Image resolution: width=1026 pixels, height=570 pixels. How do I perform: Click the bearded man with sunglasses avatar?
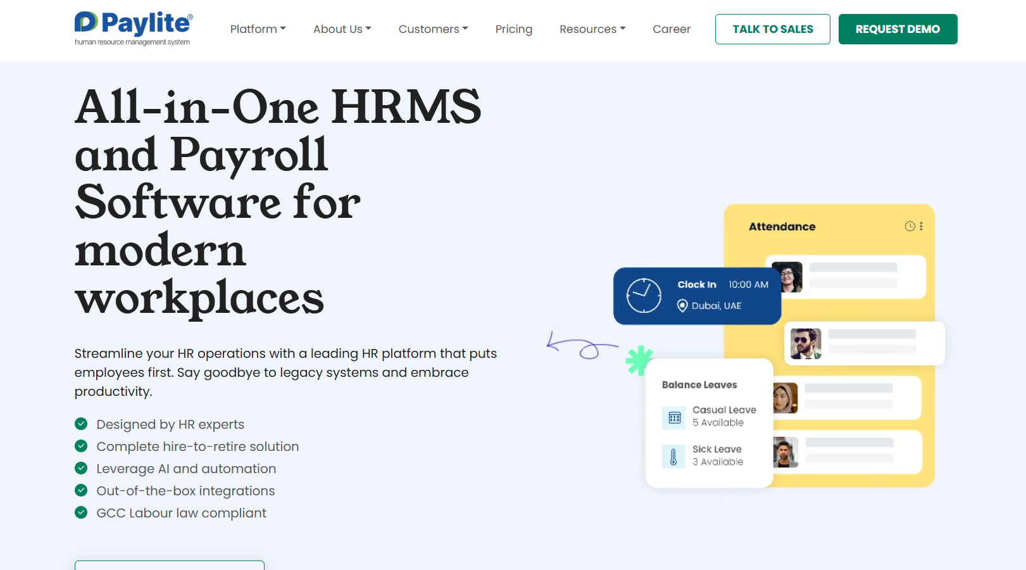[x=806, y=344]
